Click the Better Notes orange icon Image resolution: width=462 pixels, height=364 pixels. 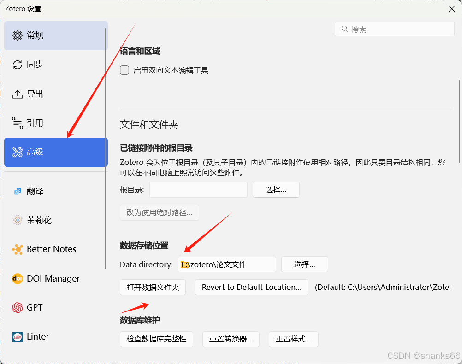pyautogui.click(x=18, y=249)
